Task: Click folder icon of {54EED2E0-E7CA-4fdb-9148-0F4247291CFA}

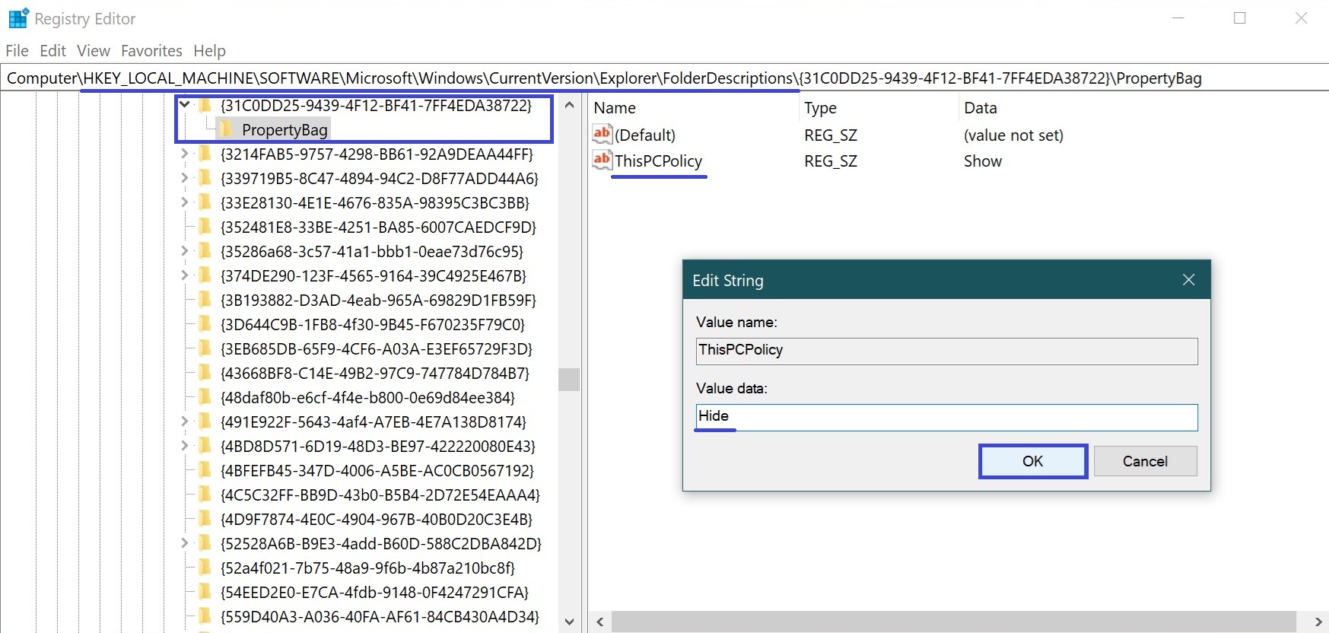Action: click(x=205, y=592)
